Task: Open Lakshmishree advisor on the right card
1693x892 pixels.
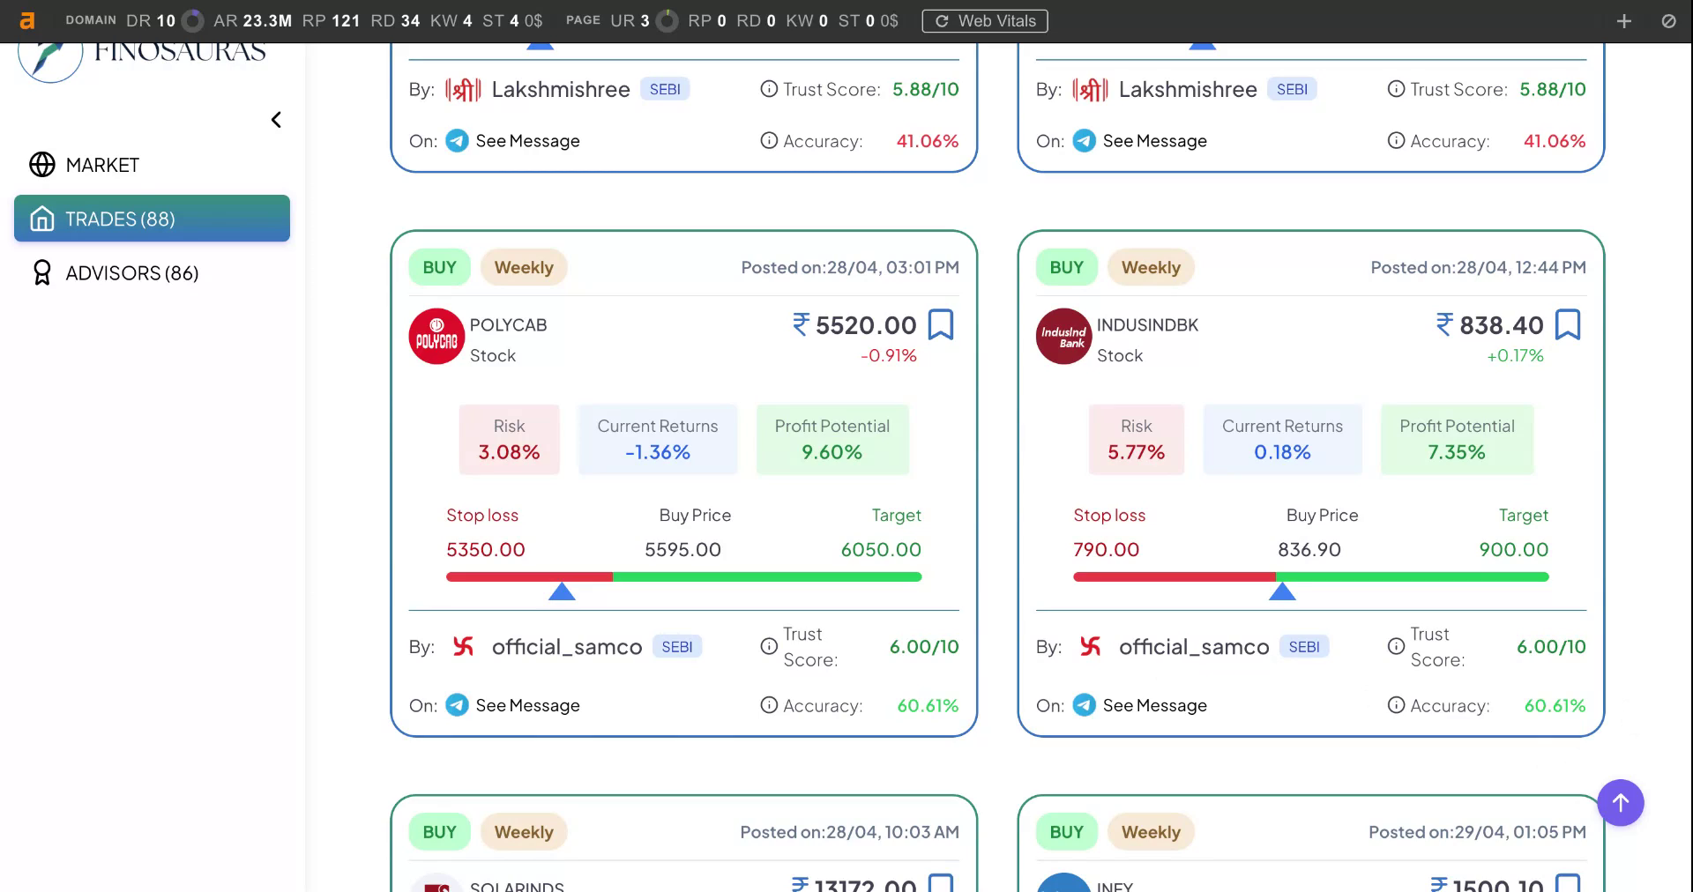Action: click(x=1188, y=89)
